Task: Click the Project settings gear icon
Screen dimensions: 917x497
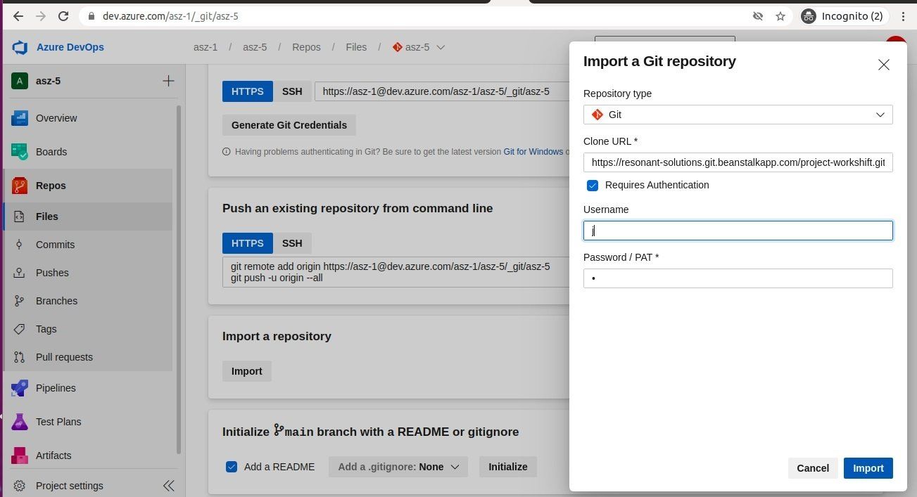Action: (20, 486)
